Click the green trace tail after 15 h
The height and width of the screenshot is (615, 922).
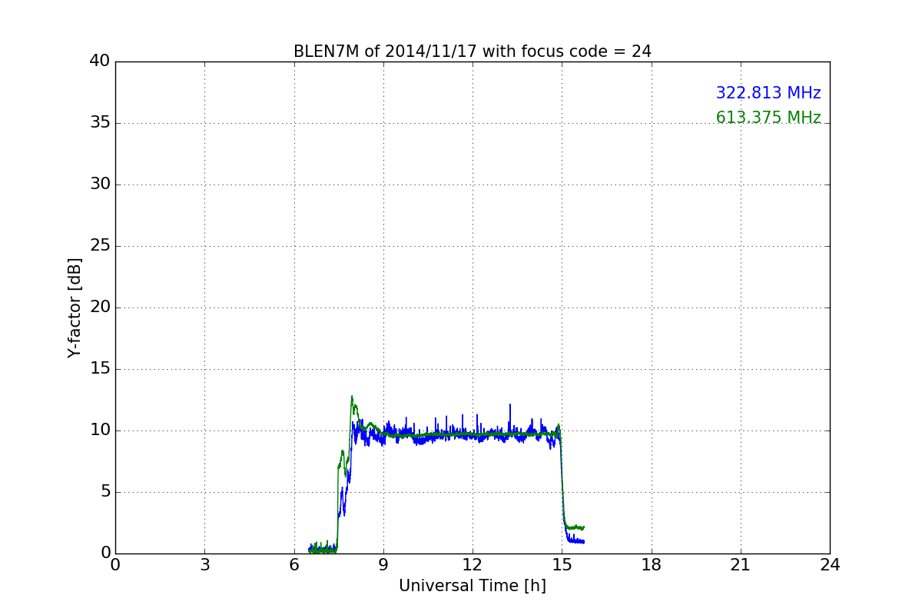point(575,527)
